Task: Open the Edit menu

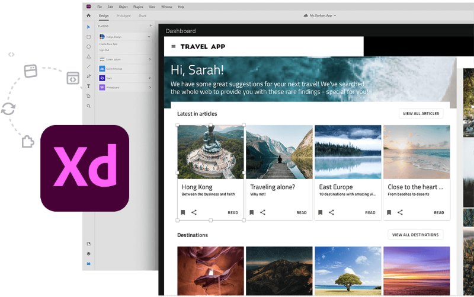Action: [x=110, y=7]
